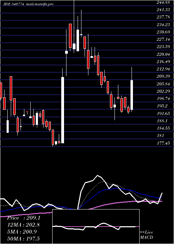The image size is (174, 244).
Task: Select the 223.59 price axis label
Action: tap(163, 47)
